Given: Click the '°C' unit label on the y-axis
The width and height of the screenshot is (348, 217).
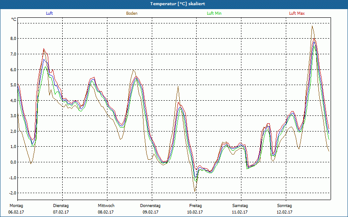Looking at the screenshot, I should (x=14, y=20).
